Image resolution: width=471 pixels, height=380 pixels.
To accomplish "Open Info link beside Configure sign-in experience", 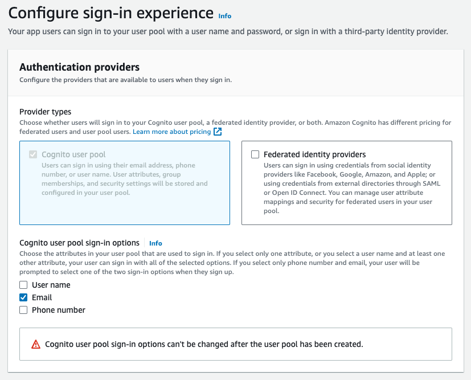I will [x=225, y=16].
